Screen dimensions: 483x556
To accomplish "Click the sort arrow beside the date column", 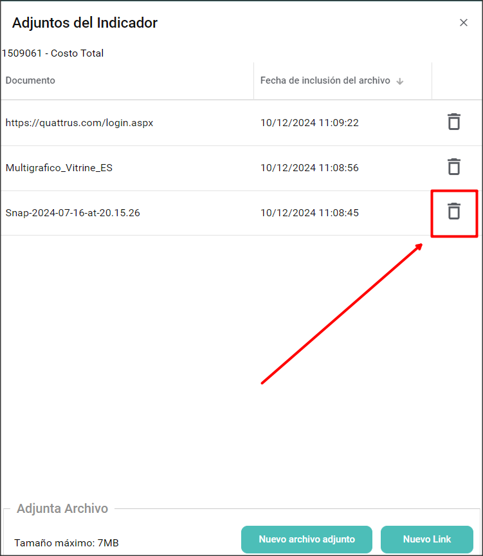I will [x=399, y=81].
